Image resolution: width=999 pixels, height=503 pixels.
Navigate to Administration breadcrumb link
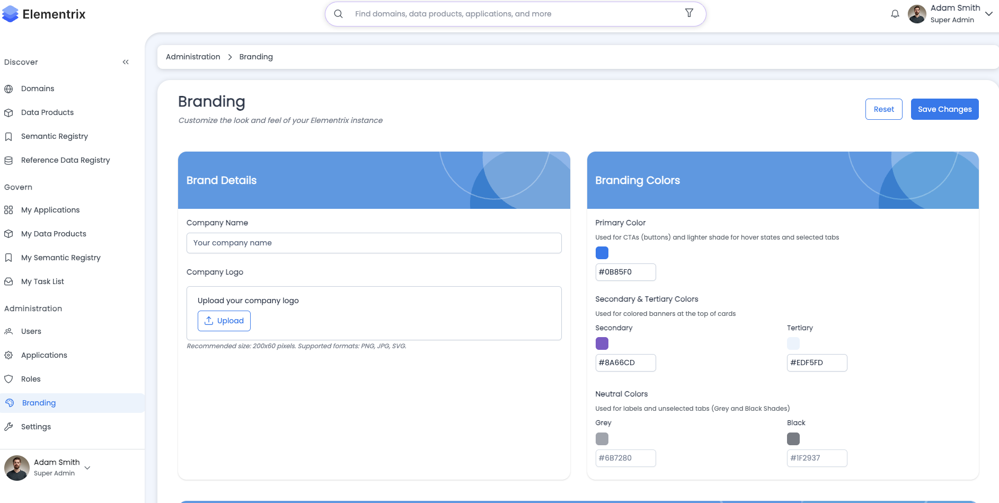193,57
